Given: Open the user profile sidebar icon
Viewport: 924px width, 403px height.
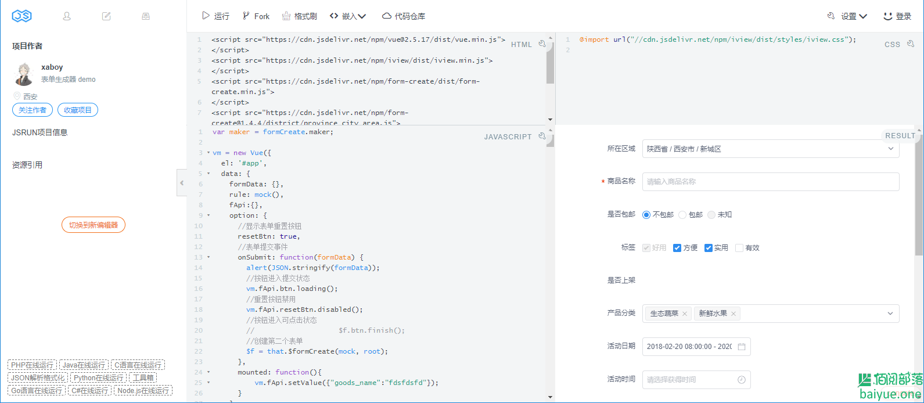Looking at the screenshot, I should (x=67, y=16).
